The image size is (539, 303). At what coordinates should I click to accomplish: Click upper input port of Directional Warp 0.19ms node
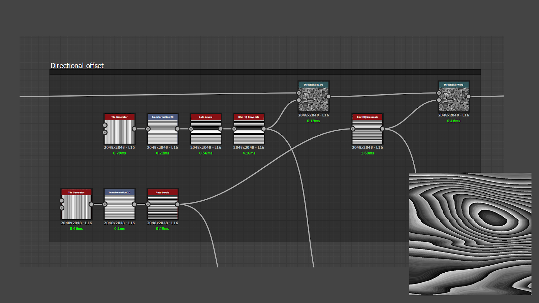tap(299, 93)
